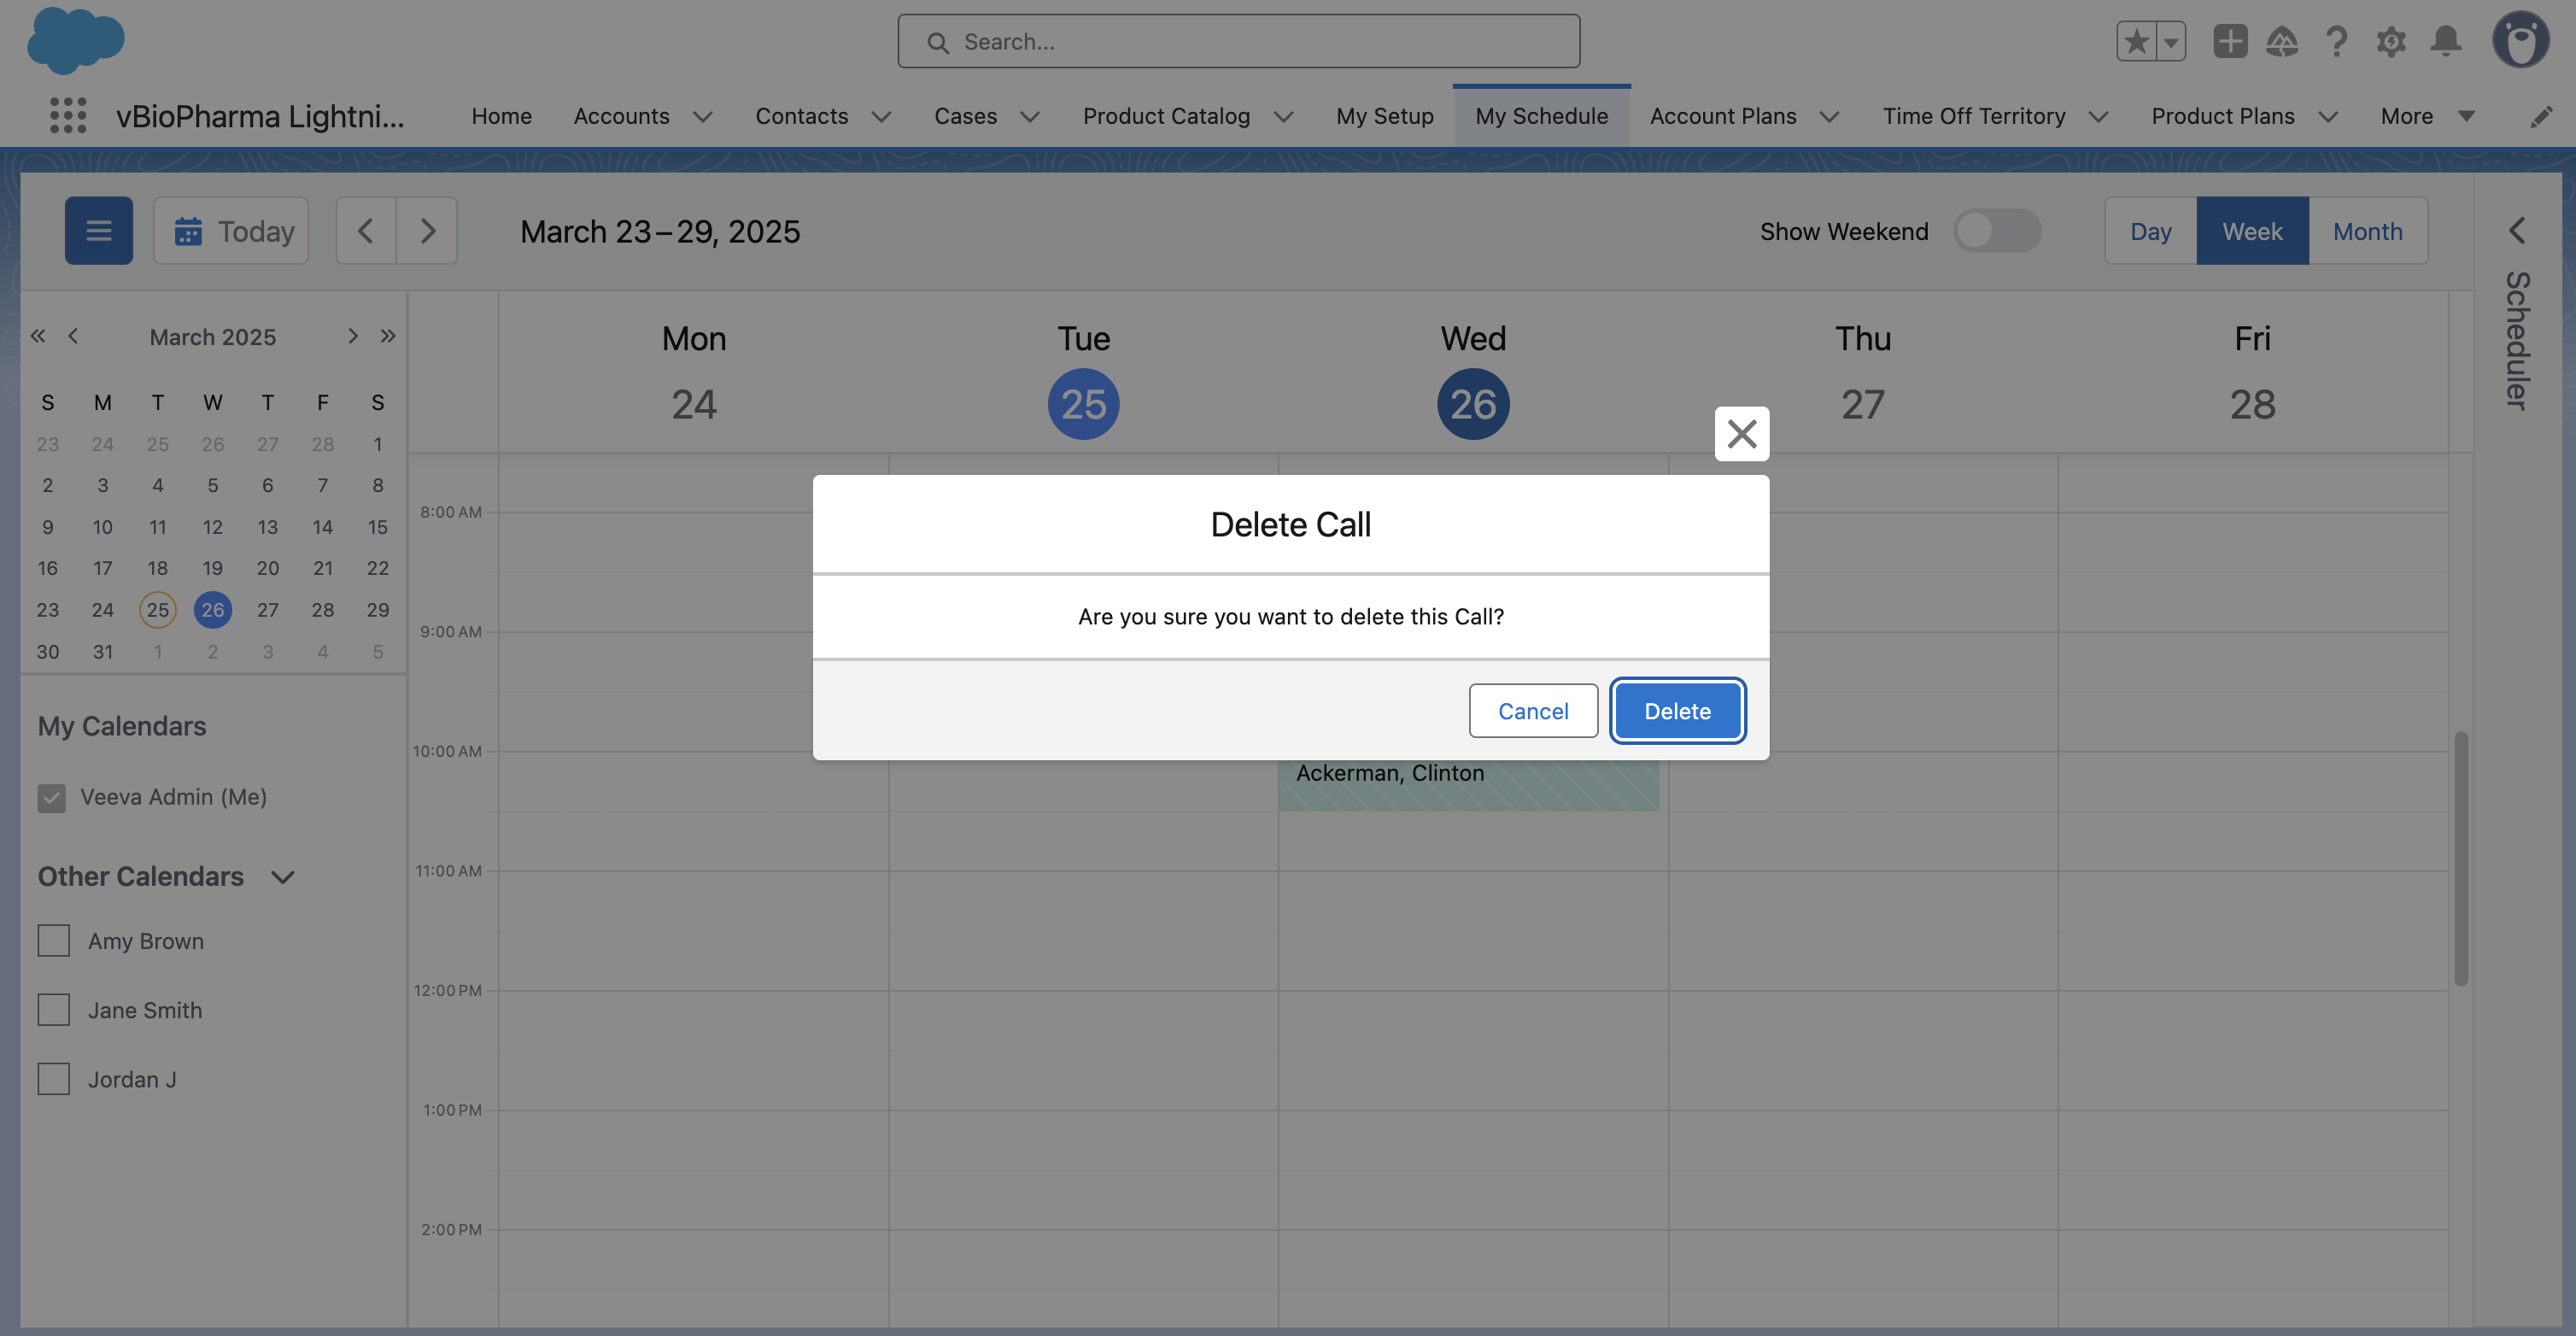The image size is (2576, 1336).
Task: Click Cancel in the Delete Call dialog
Action: point(1532,711)
